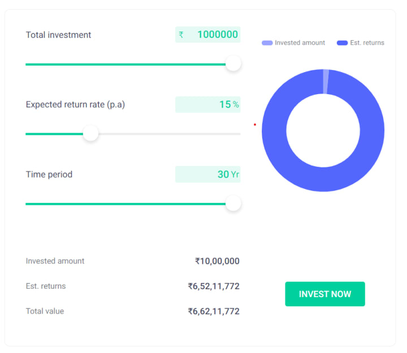407x353 pixels.
Task: Click the INVEST NOW button
Action: [324, 294]
